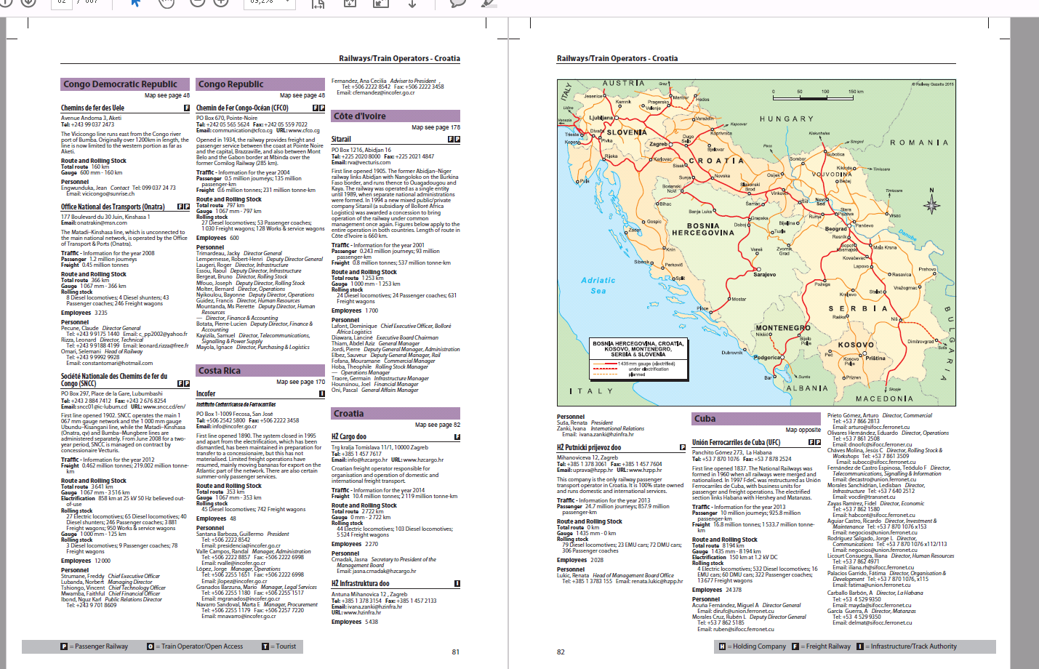Click the 'P = Passenger Railway' legend entry

coord(94,646)
